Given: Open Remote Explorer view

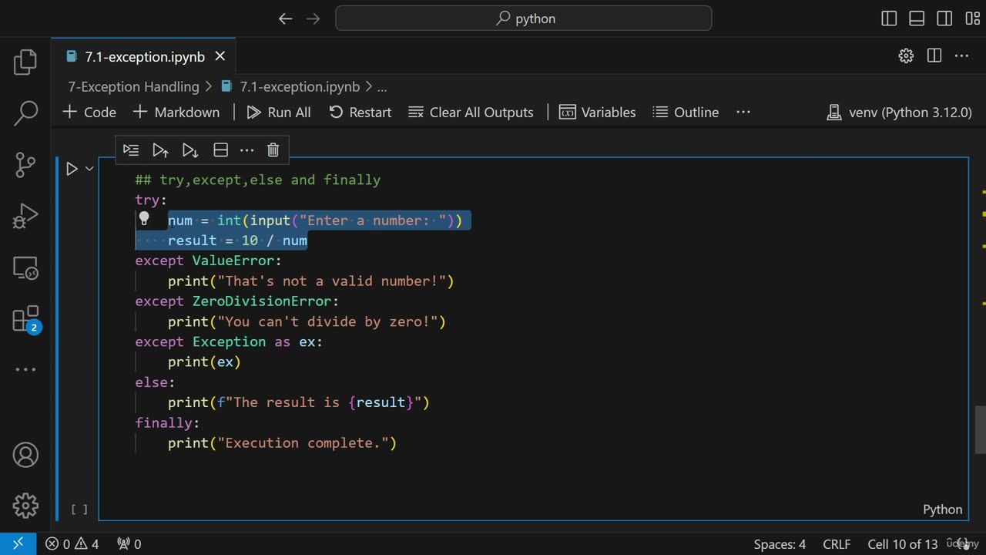Looking at the screenshot, I should click(x=25, y=267).
